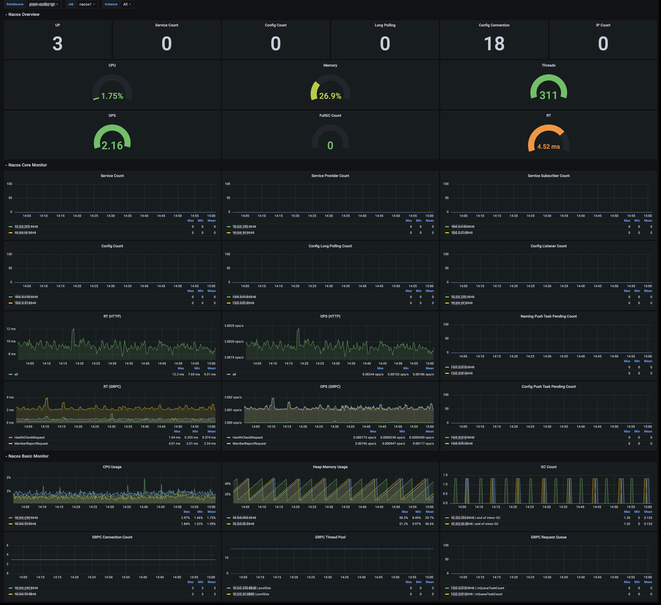Toggle HealthCheckRequest series in RT (GRPC) legend

coord(30,437)
